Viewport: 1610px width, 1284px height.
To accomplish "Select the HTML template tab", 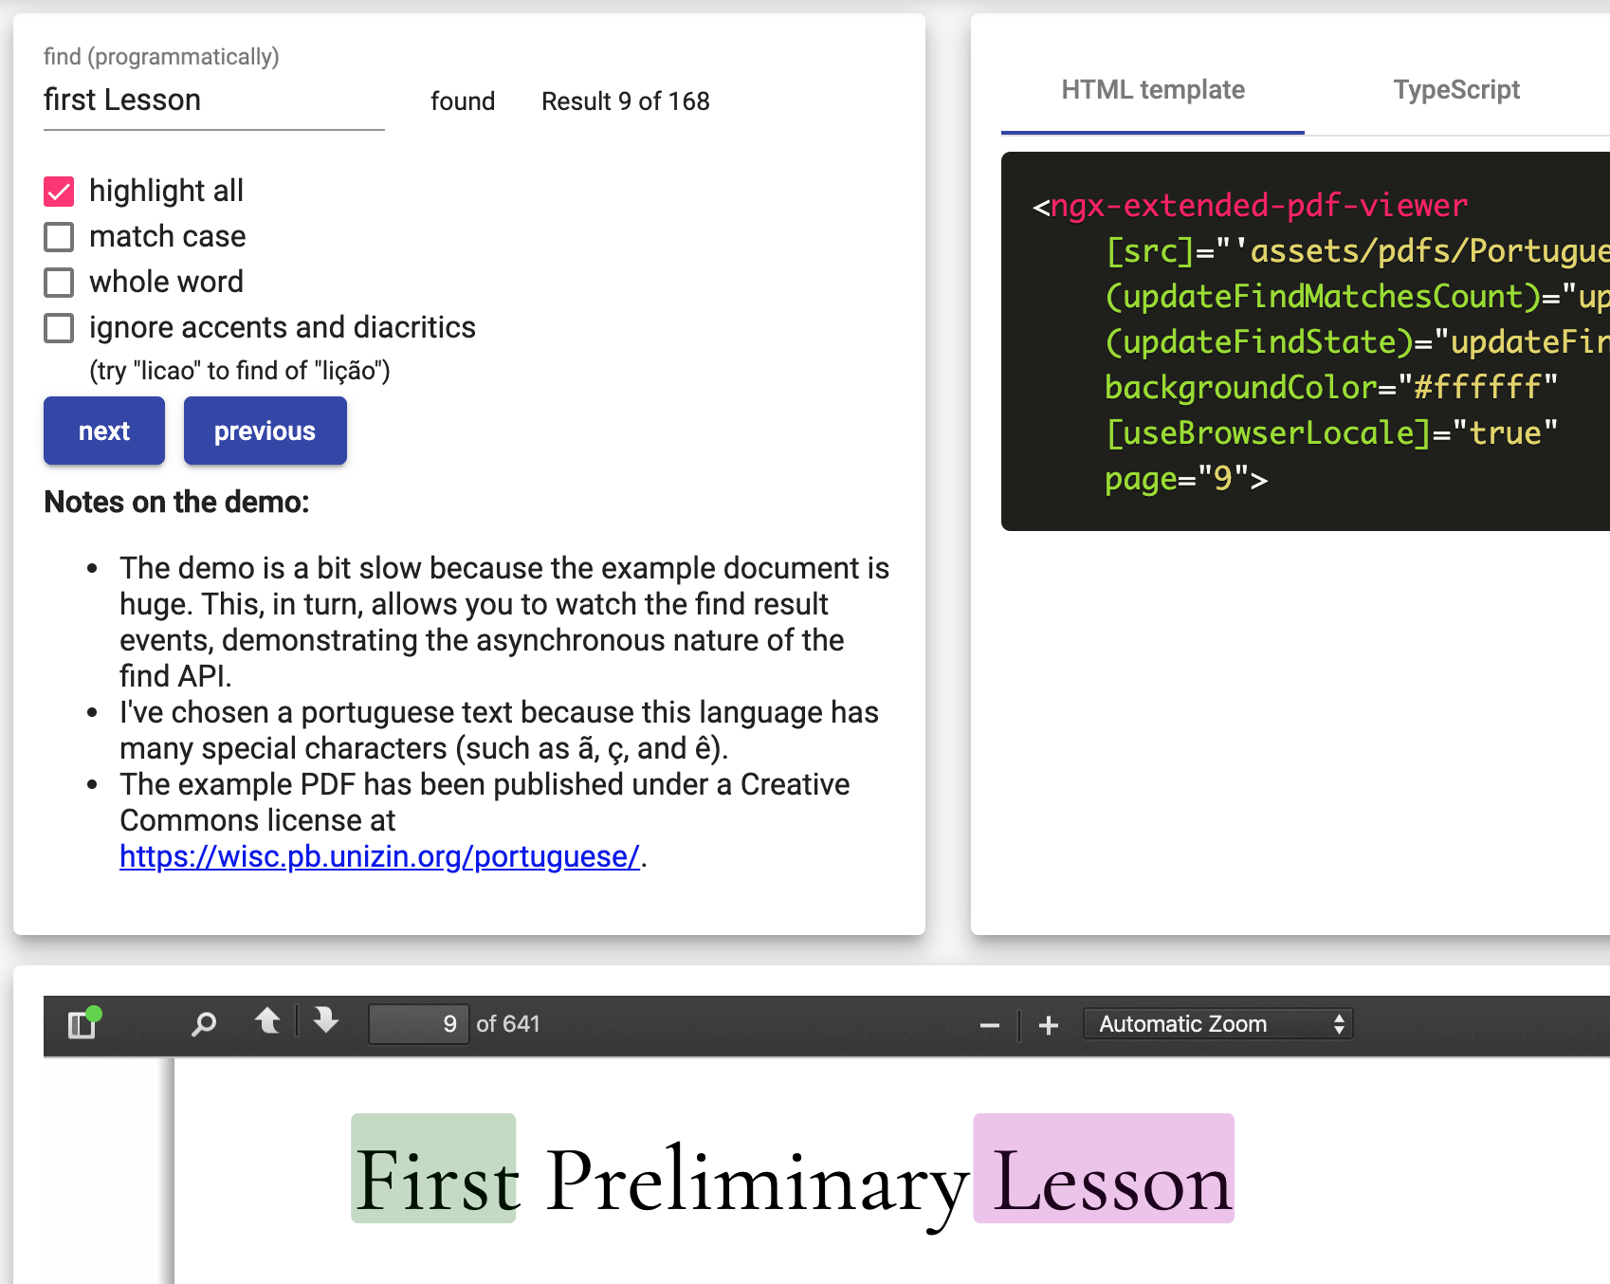I will click(x=1153, y=90).
